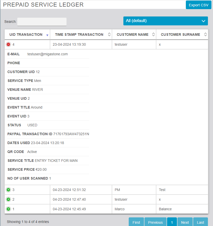Select the row with surname Balance
The width and height of the screenshot is (213, 226).
[x=165, y=209]
